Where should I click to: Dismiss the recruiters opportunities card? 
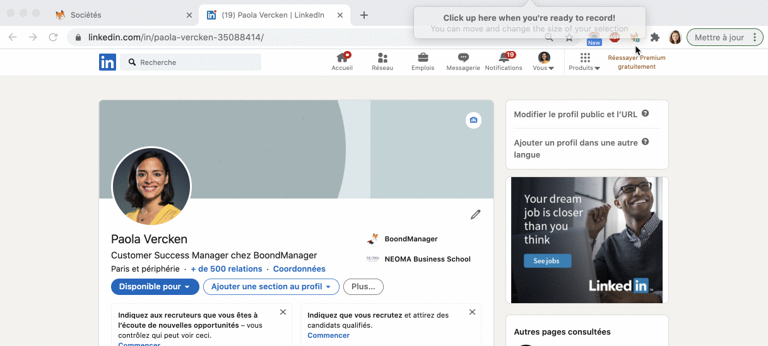click(x=283, y=312)
